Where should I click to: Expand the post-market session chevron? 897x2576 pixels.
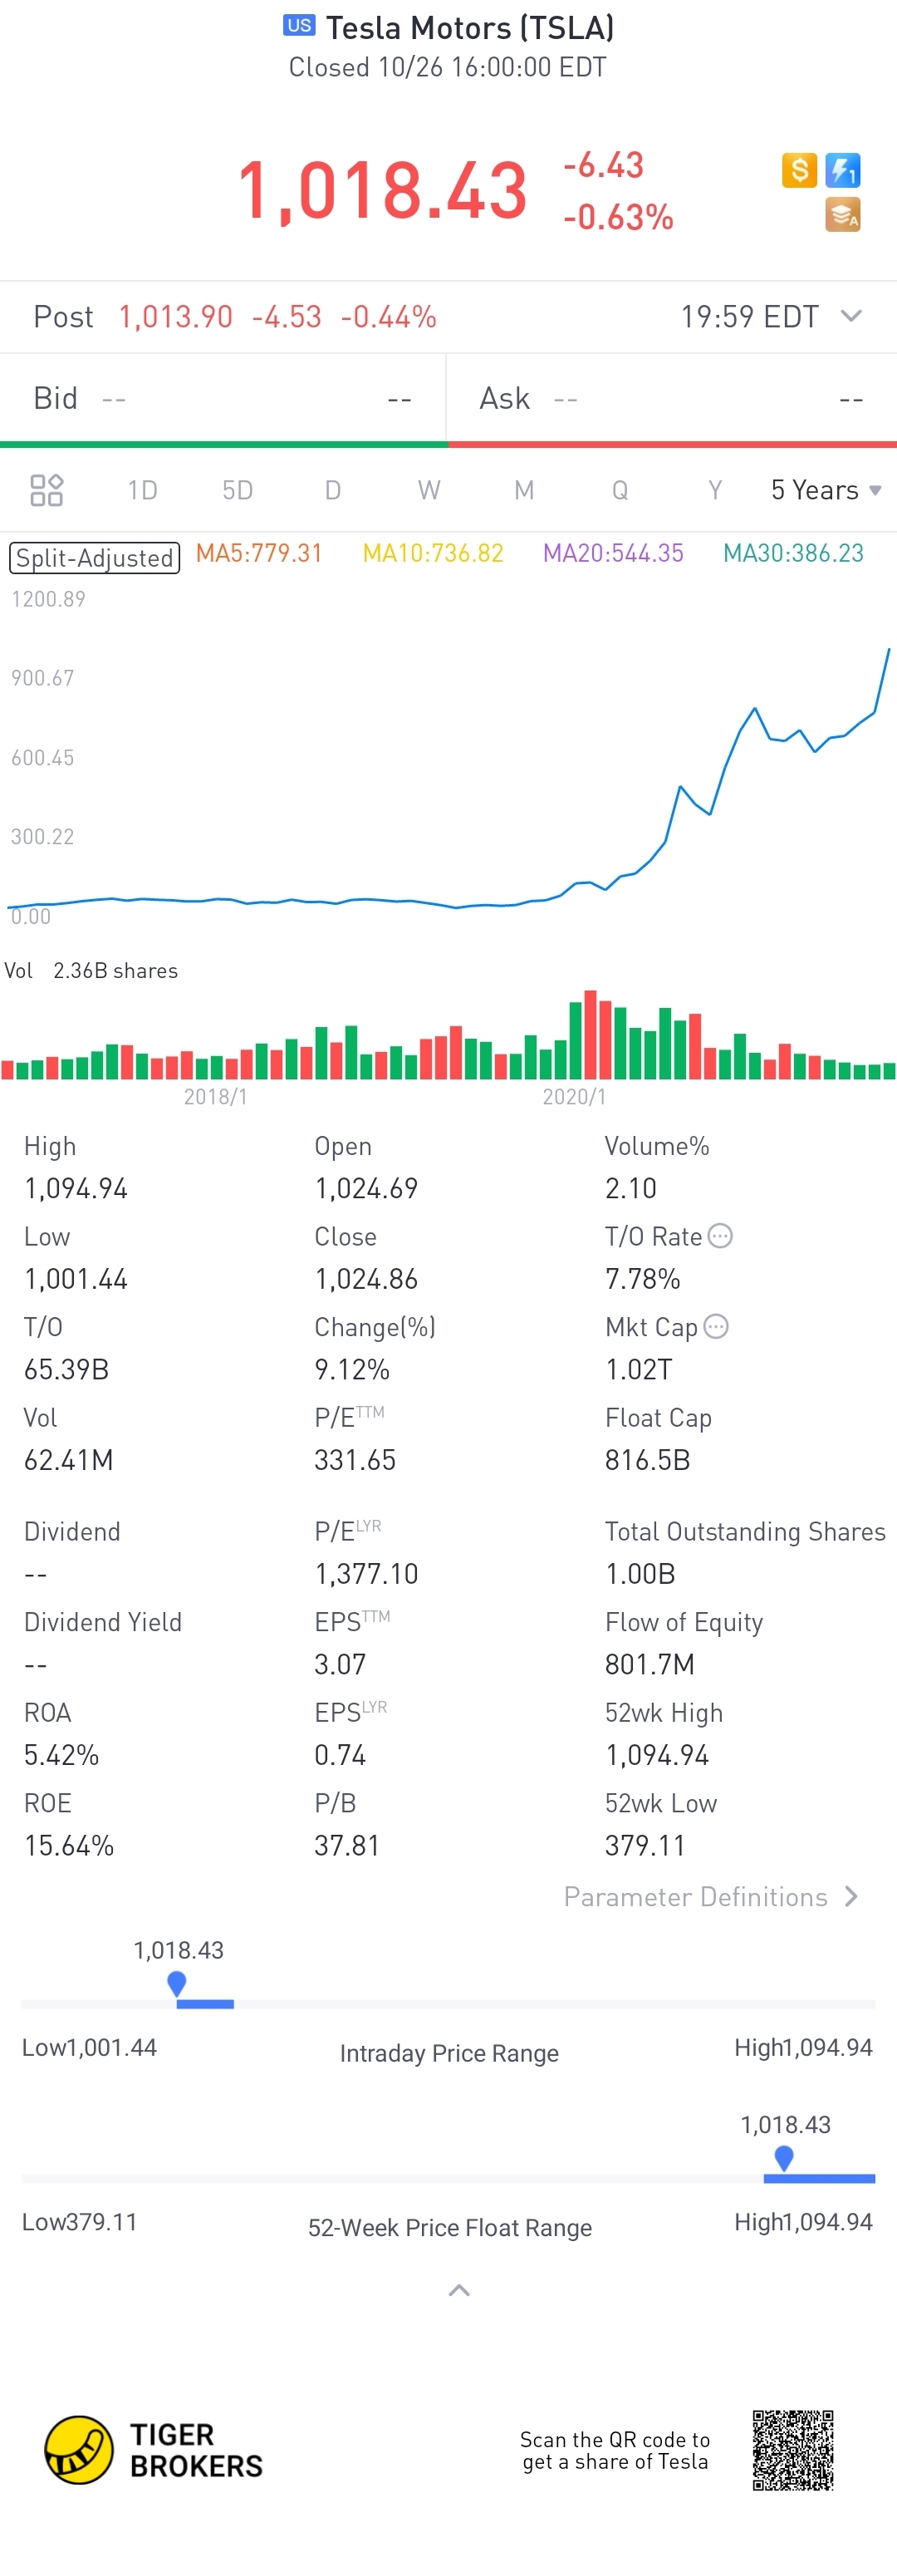(851, 316)
